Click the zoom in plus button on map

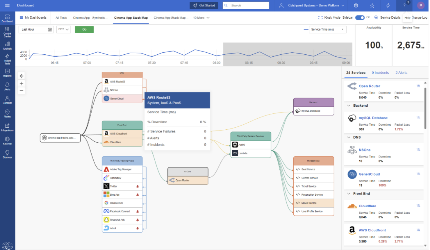pyautogui.click(x=21, y=83)
